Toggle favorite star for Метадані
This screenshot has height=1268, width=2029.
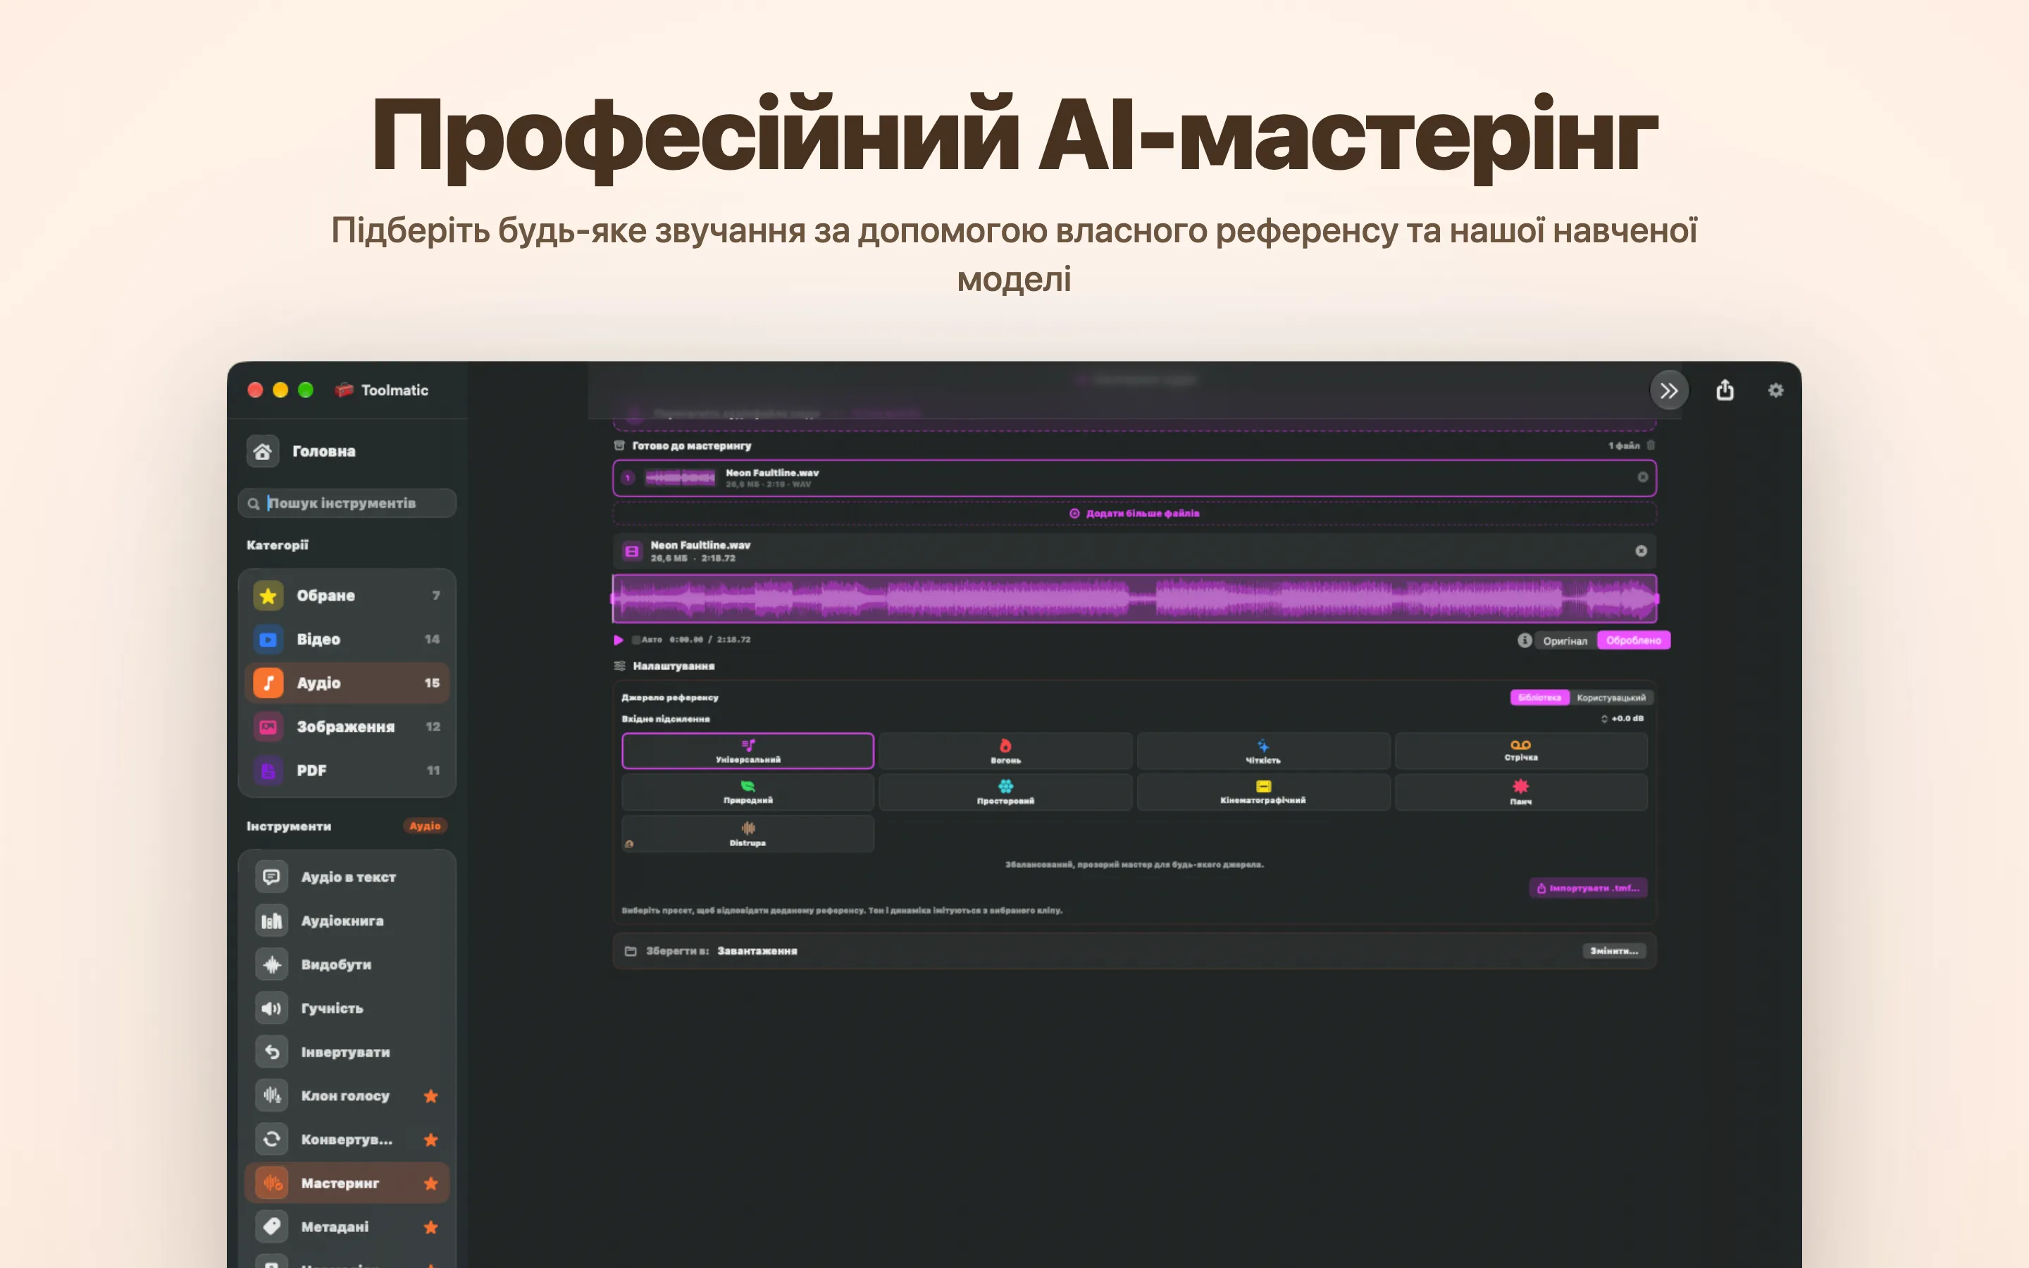click(431, 1227)
